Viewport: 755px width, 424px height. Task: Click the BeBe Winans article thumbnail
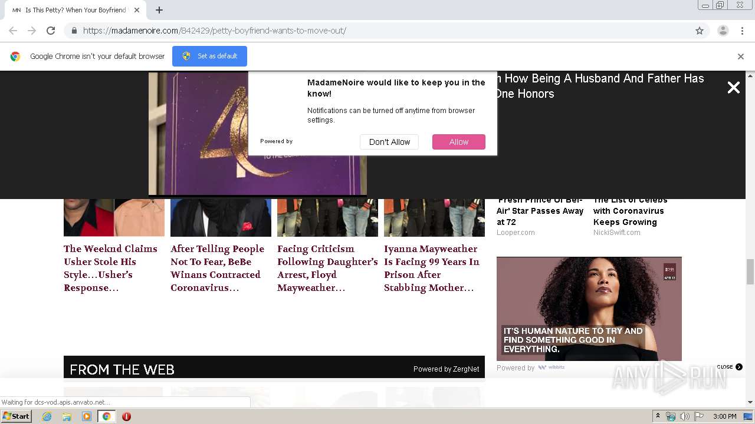pyautogui.click(x=221, y=217)
